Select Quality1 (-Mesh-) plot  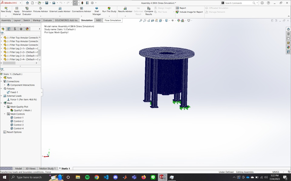[21, 110]
